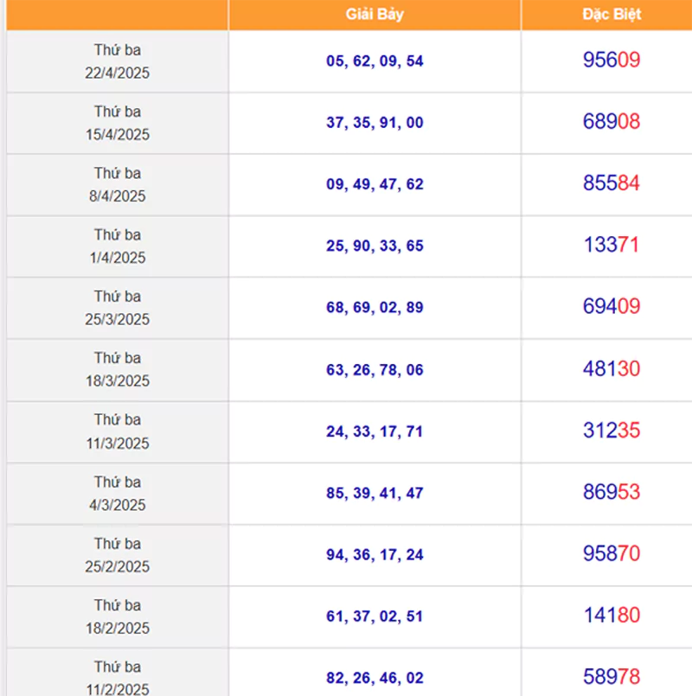Image resolution: width=692 pixels, height=696 pixels.
Task: Select the 22/4/2025 date cell
Action: click(x=118, y=61)
